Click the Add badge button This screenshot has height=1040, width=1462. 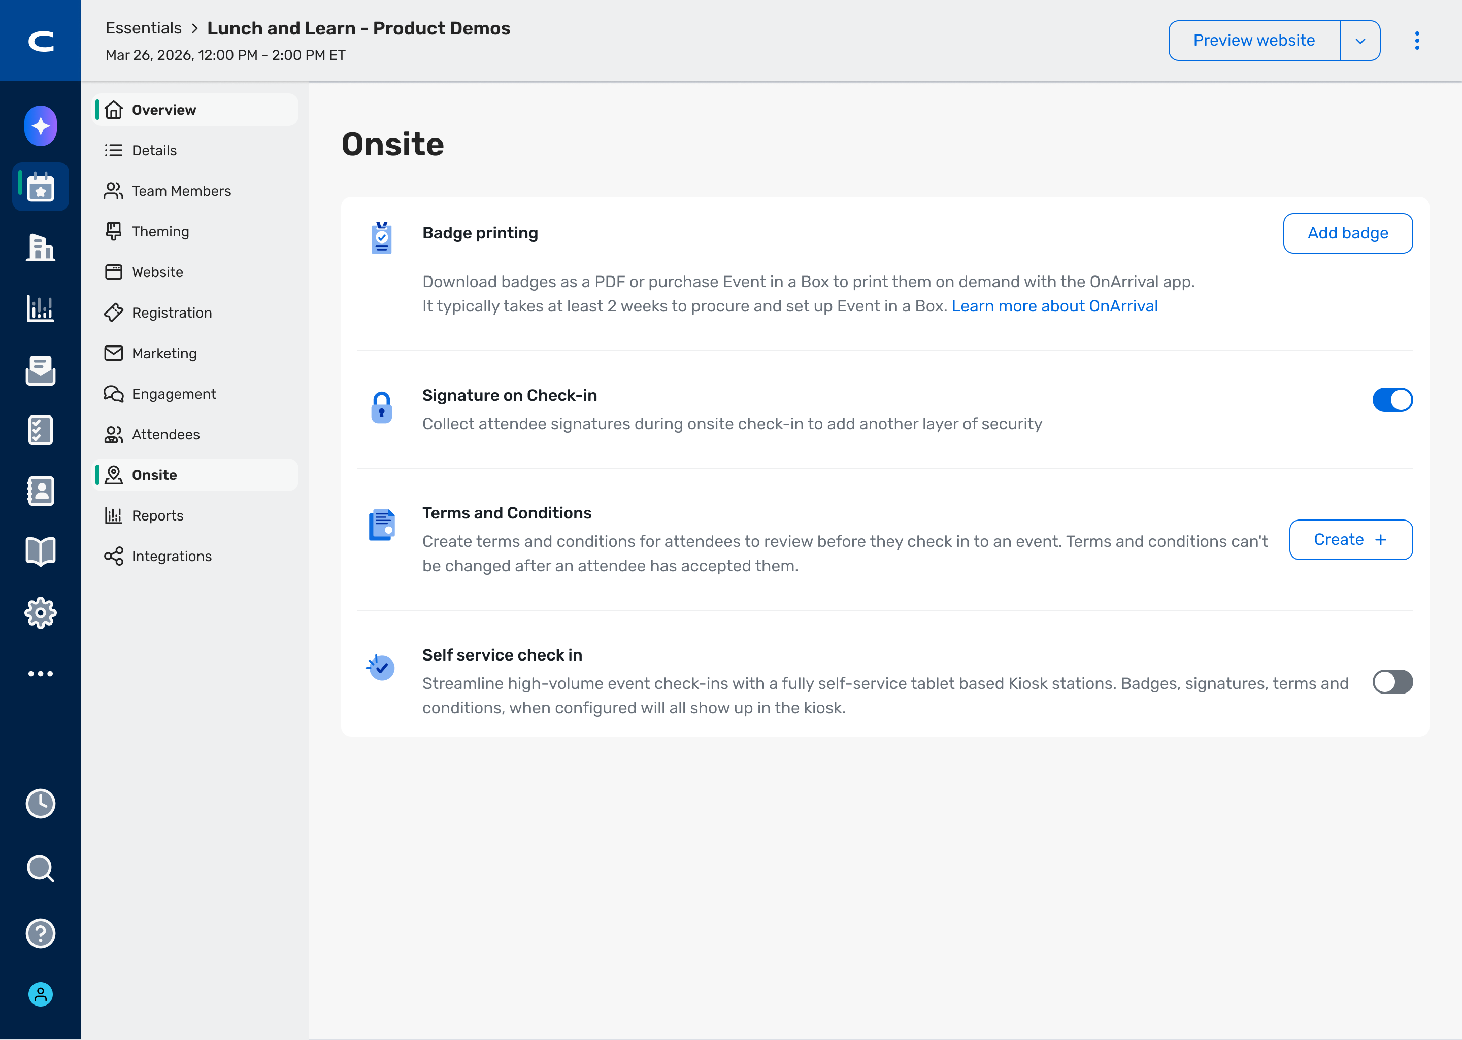pos(1348,233)
